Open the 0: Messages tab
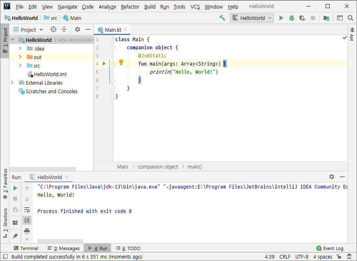Image resolution: width=357 pixels, height=261 pixels. click(64, 248)
